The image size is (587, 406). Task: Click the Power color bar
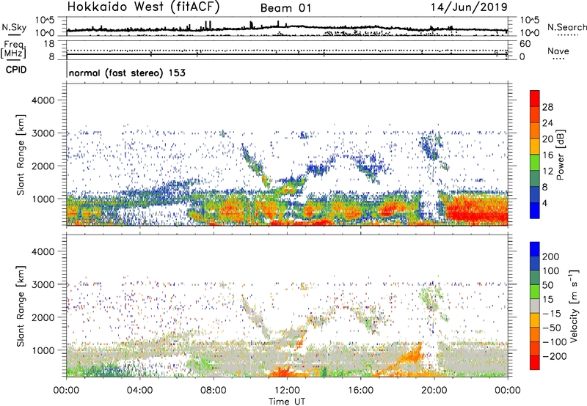click(535, 154)
